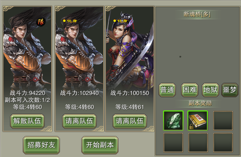Choose 噩梦 nightmare difficulty
Image resolution: width=241 pixels, height=157 pixels.
click(230, 90)
